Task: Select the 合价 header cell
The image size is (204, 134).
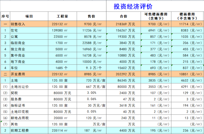Action: click(x=123, y=16)
